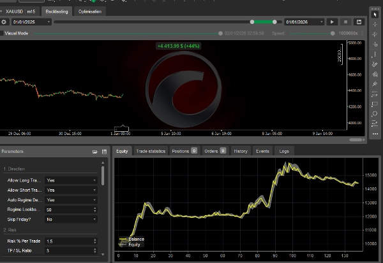Viewport: 383px width, 263px height.
Task: Open the Orders tab
Action: click(x=215, y=151)
